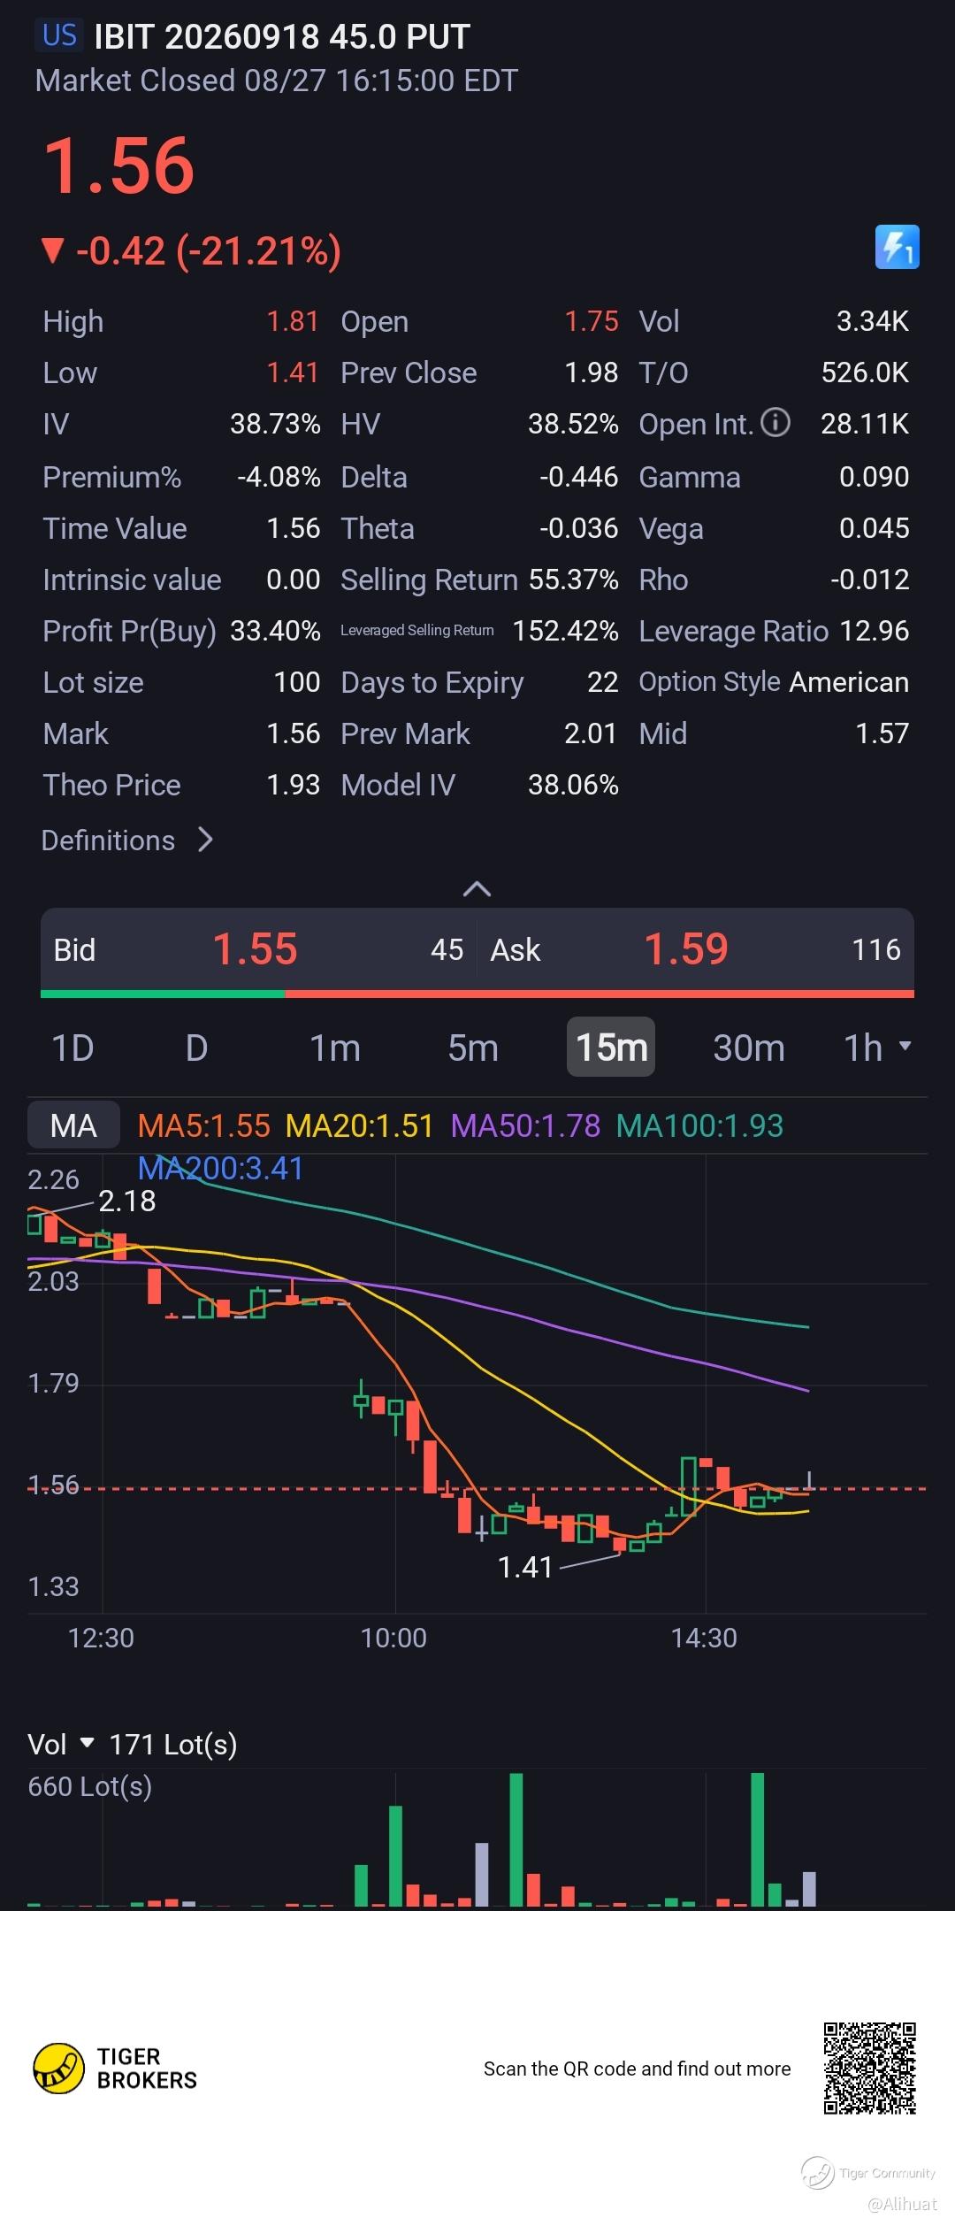
Task: Tap the lightning quick-trade icon
Action: pyautogui.click(x=897, y=247)
